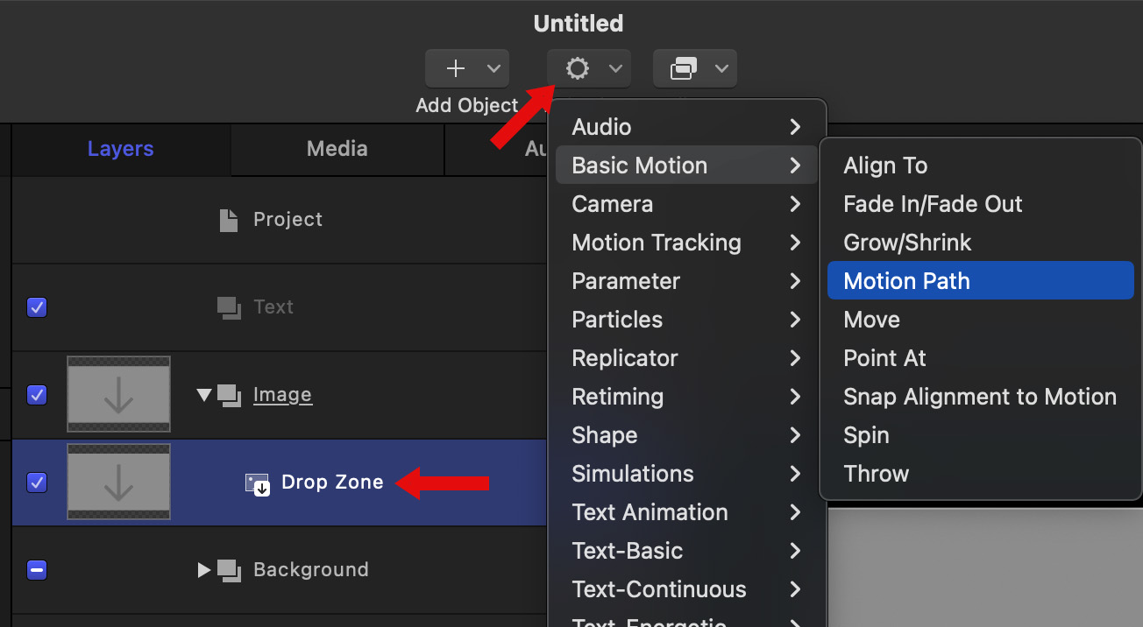The width and height of the screenshot is (1143, 627).
Task: Click the stacked layers toolbar icon
Action: (x=683, y=68)
